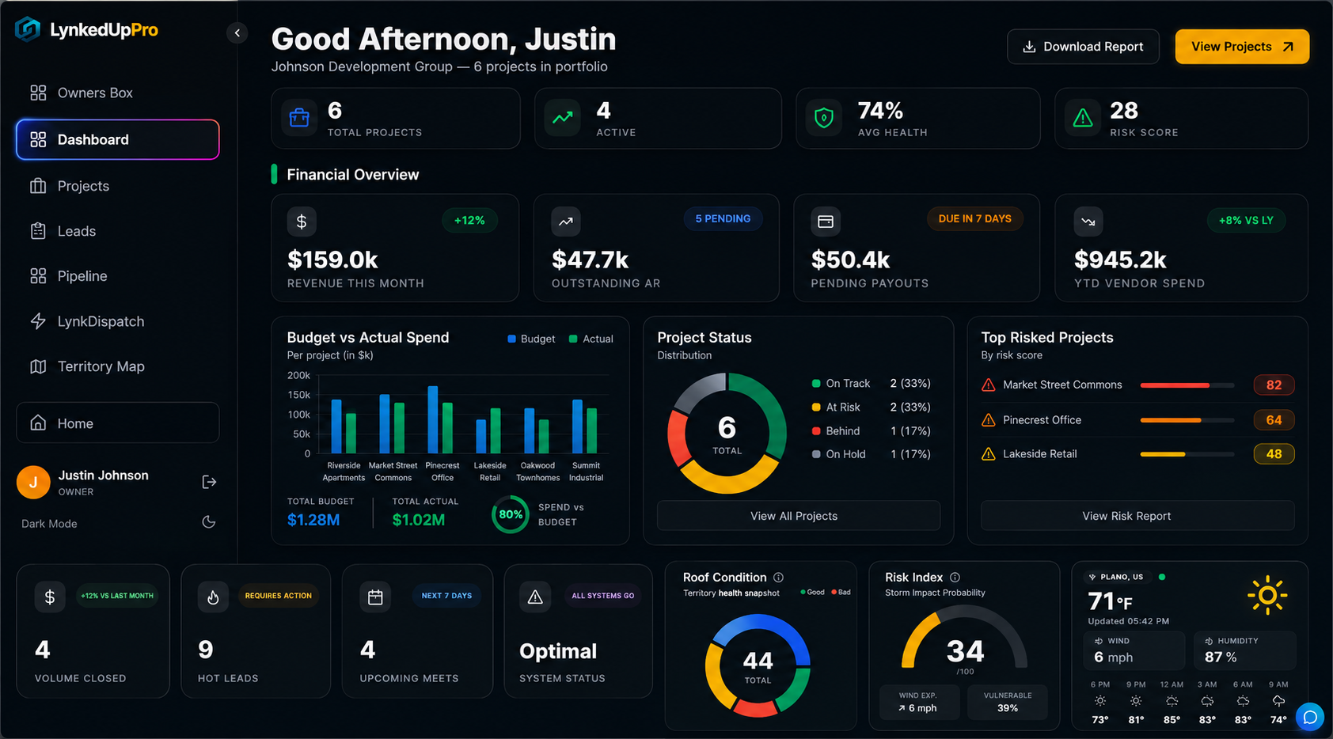The height and width of the screenshot is (739, 1333).
Task: Click the +8% VS LY badge
Action: [x=1246, y=220]
